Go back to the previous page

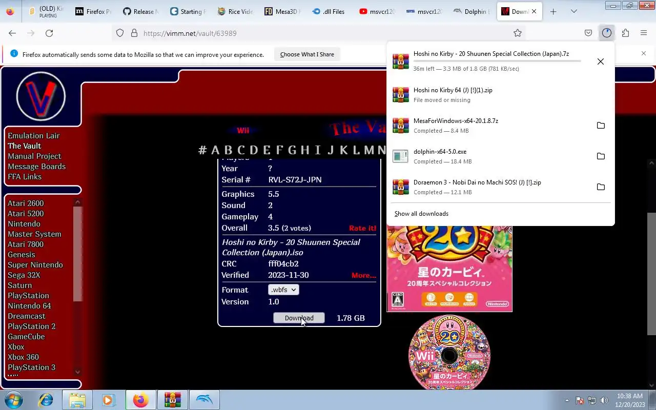click(12, 33)
